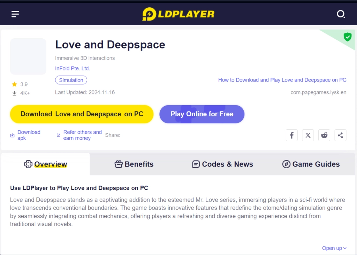Screen dimensions: 357x255
Task: Open the hamburger menu icon
Action: point(15,14)
